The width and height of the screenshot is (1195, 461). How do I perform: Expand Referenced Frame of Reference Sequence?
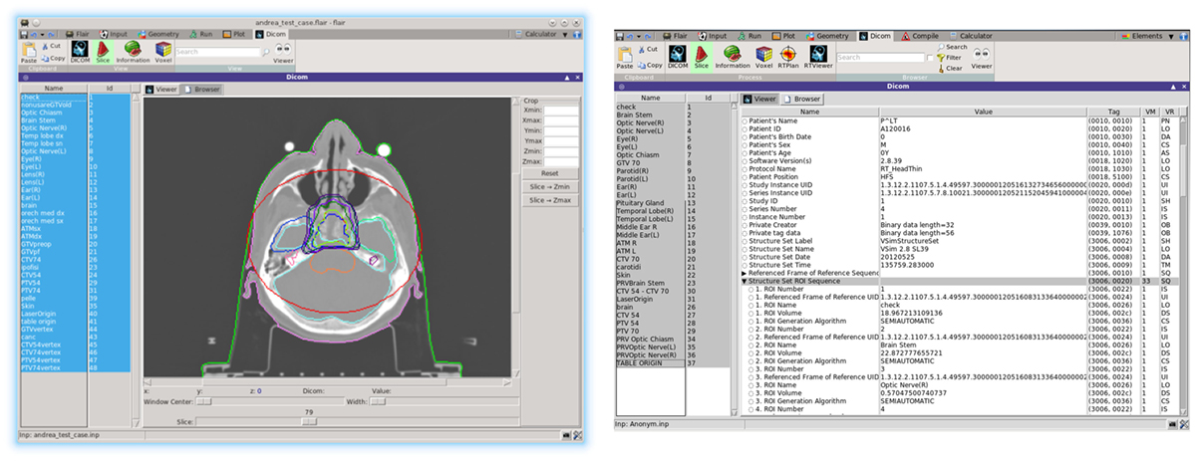point(745,272)
